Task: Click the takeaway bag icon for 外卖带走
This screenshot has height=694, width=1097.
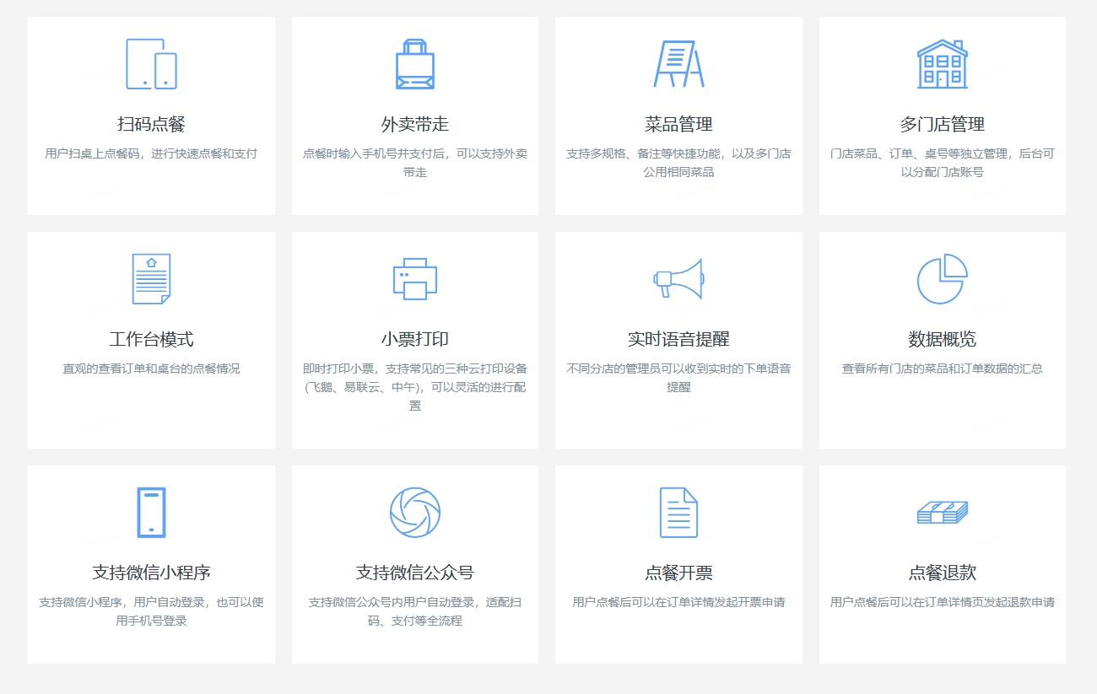Action: [x=415, y=64]
